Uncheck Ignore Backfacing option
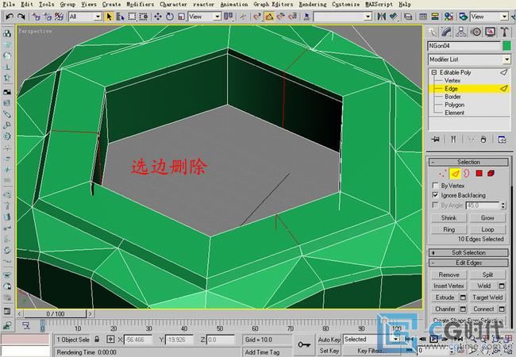 tap(435, 195)
